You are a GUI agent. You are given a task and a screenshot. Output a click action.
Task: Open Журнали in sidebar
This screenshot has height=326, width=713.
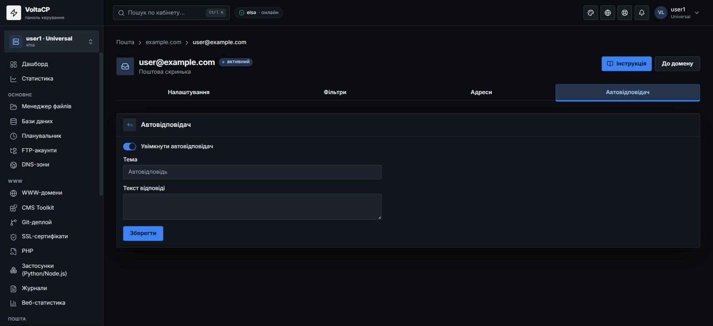[51, 288]
